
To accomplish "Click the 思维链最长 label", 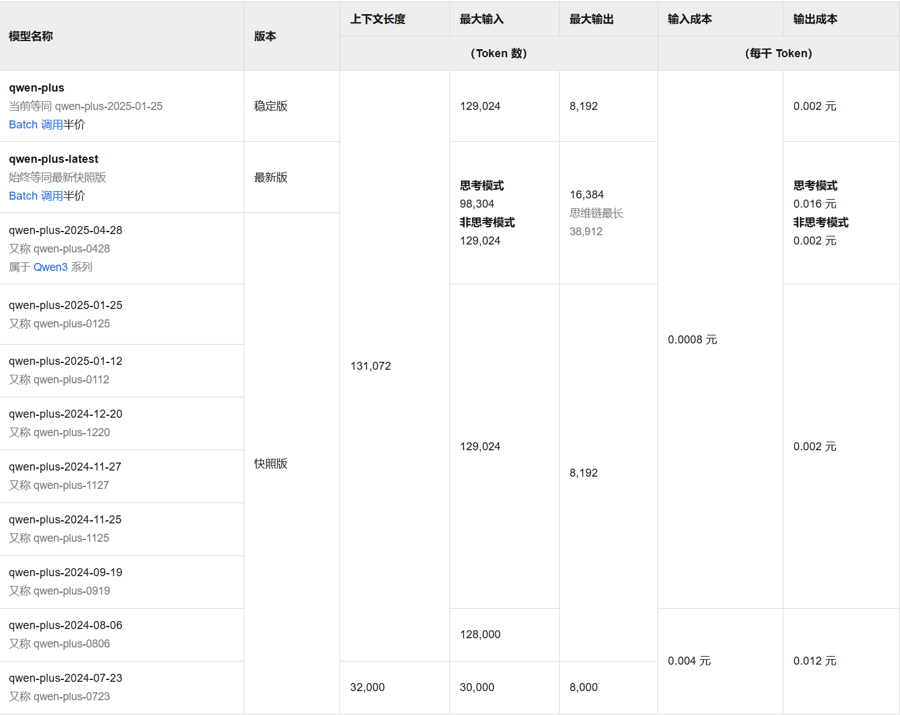I will coord(596,213).
